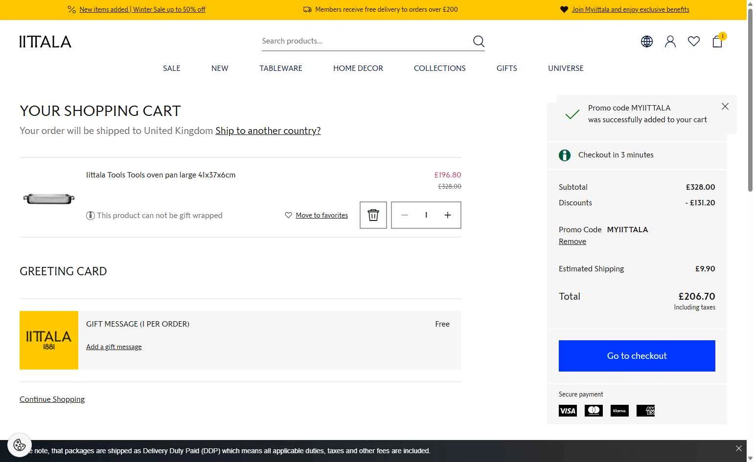The image size is (754, 462).
Task: Open the TABLEWARE menu
Action: (281, 68)
